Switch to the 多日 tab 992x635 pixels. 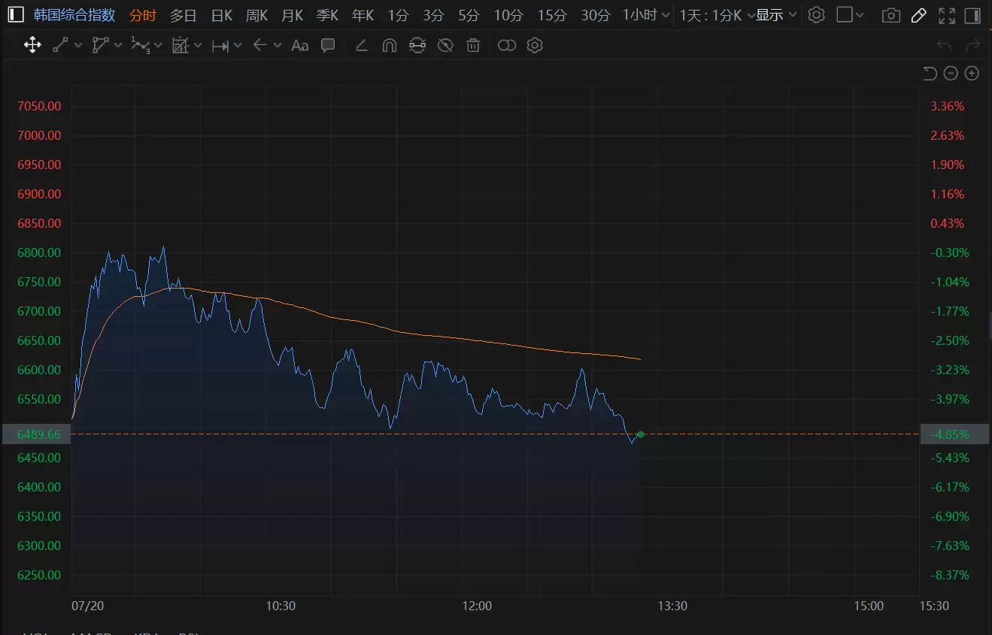click(x=184, y=15)
